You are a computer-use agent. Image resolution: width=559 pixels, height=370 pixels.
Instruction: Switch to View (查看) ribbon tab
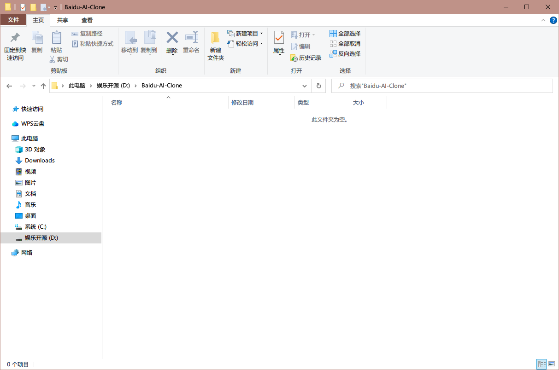click(x=87, y=20)
